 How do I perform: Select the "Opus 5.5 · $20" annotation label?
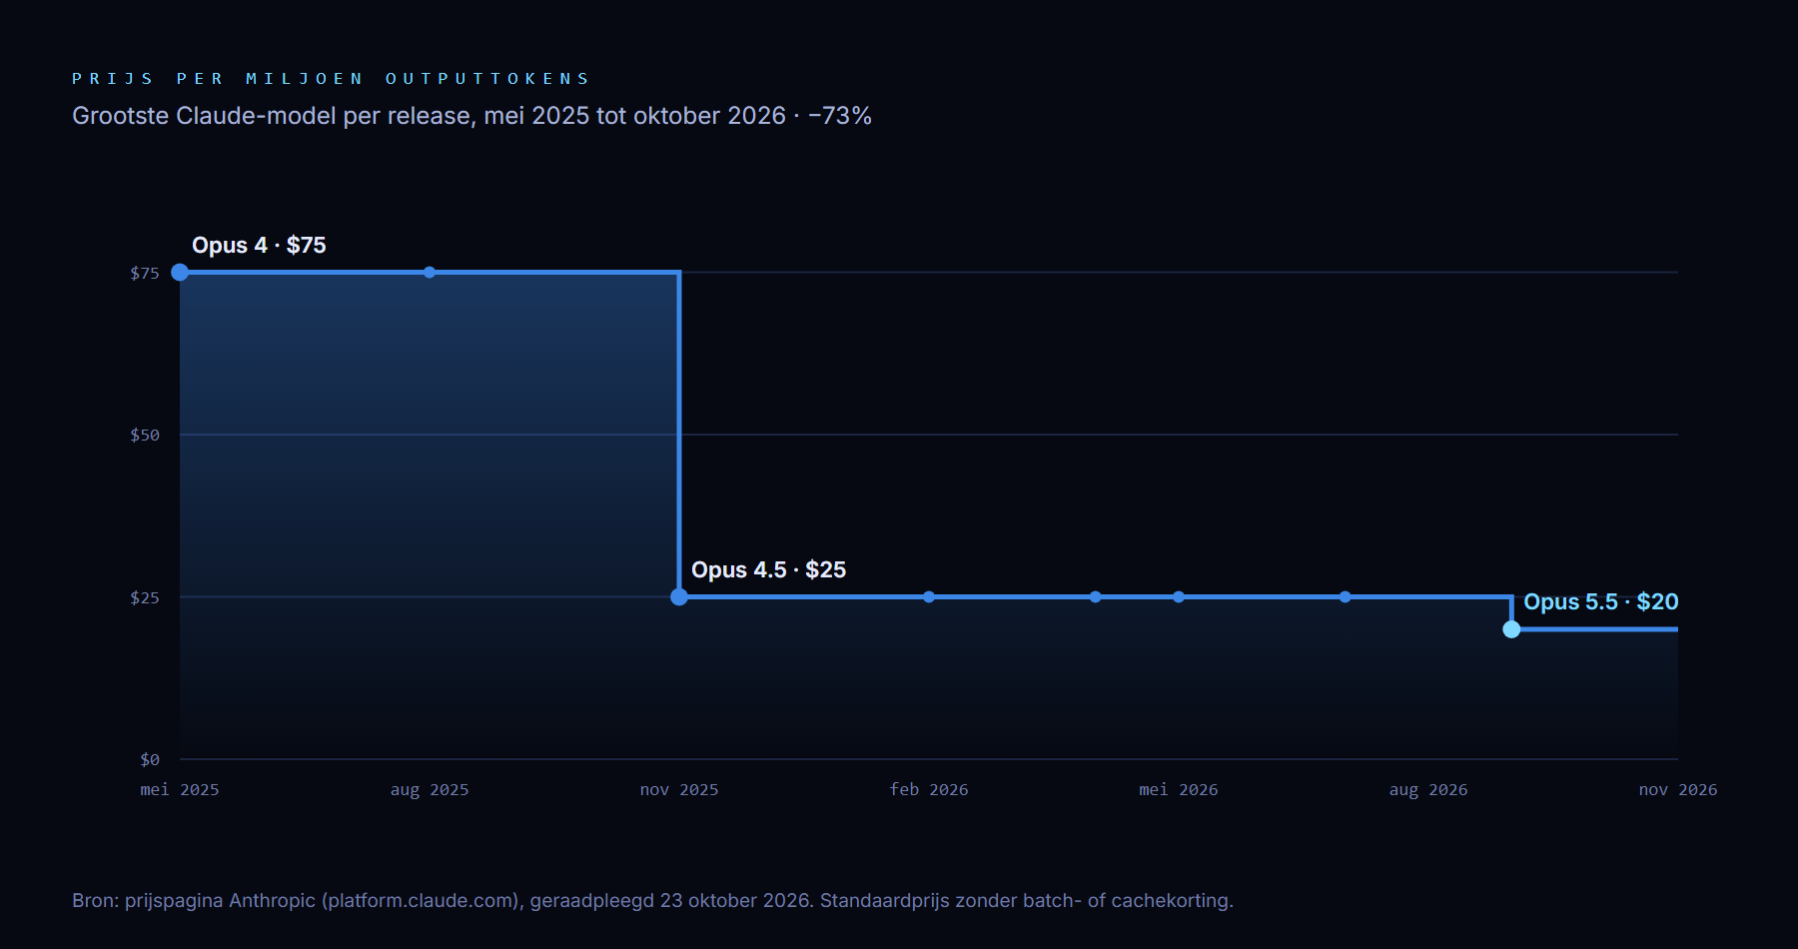(x=1600, y=601)
